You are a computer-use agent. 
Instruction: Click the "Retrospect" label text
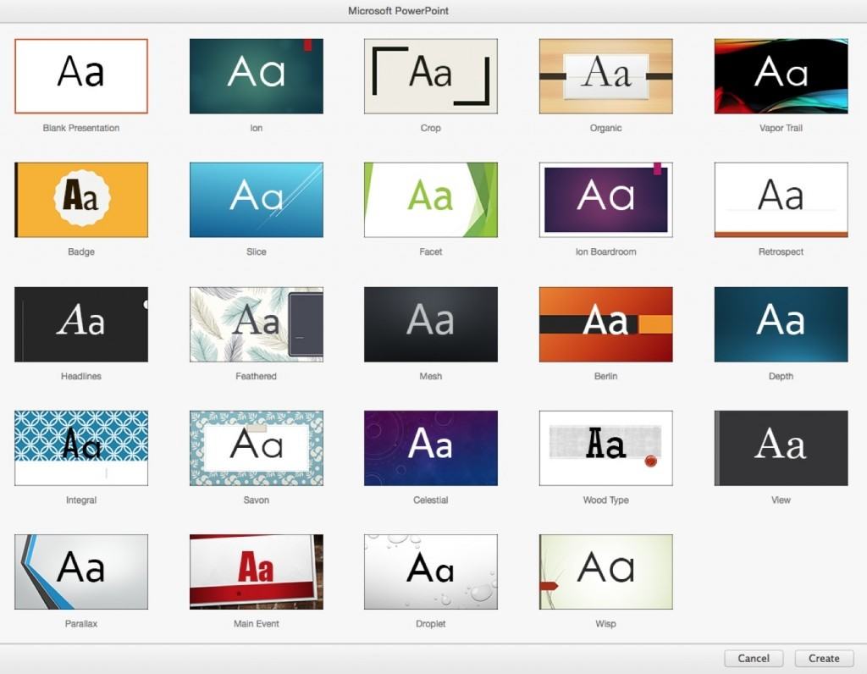781,251
